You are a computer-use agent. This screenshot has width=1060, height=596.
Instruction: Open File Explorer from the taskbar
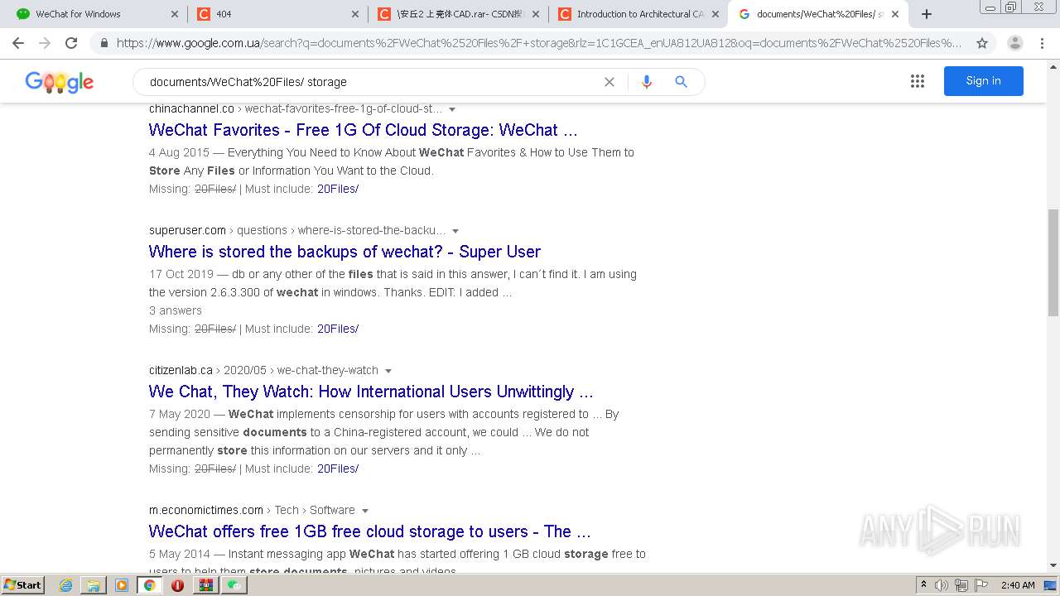(94, 585)
